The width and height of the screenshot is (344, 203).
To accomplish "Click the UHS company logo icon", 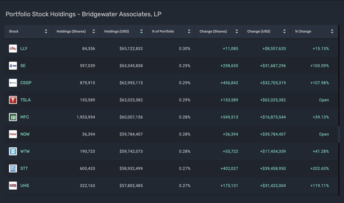I will 13,186.
